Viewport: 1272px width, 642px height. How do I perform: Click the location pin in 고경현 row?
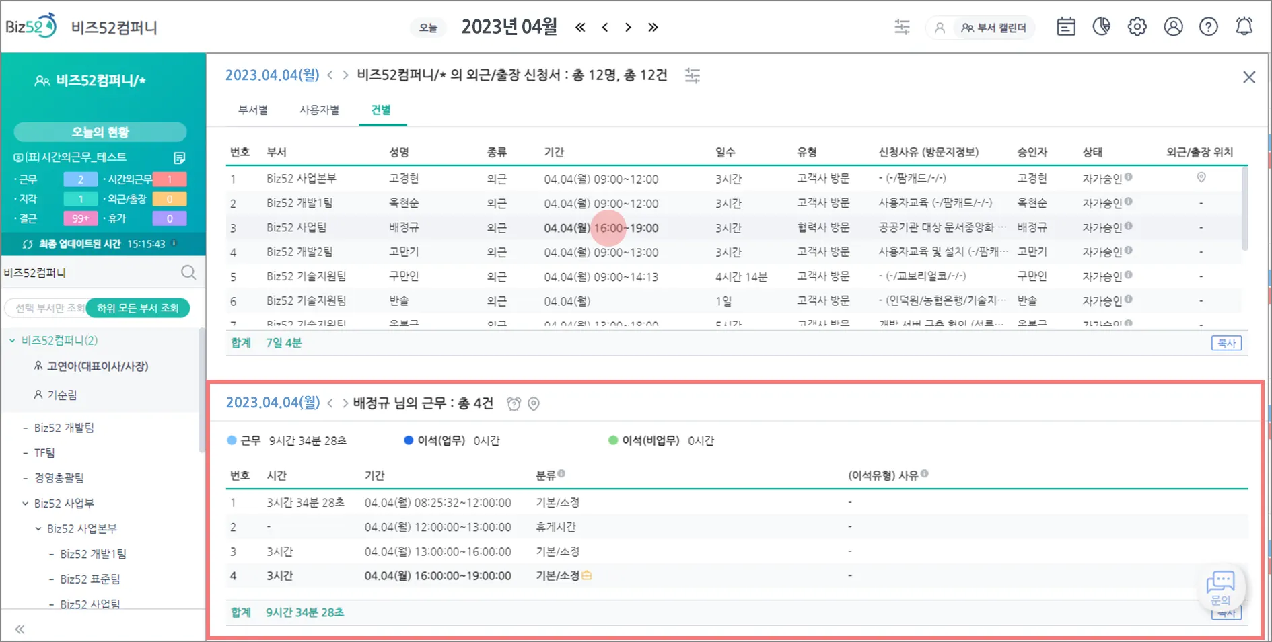point(1201,177)
